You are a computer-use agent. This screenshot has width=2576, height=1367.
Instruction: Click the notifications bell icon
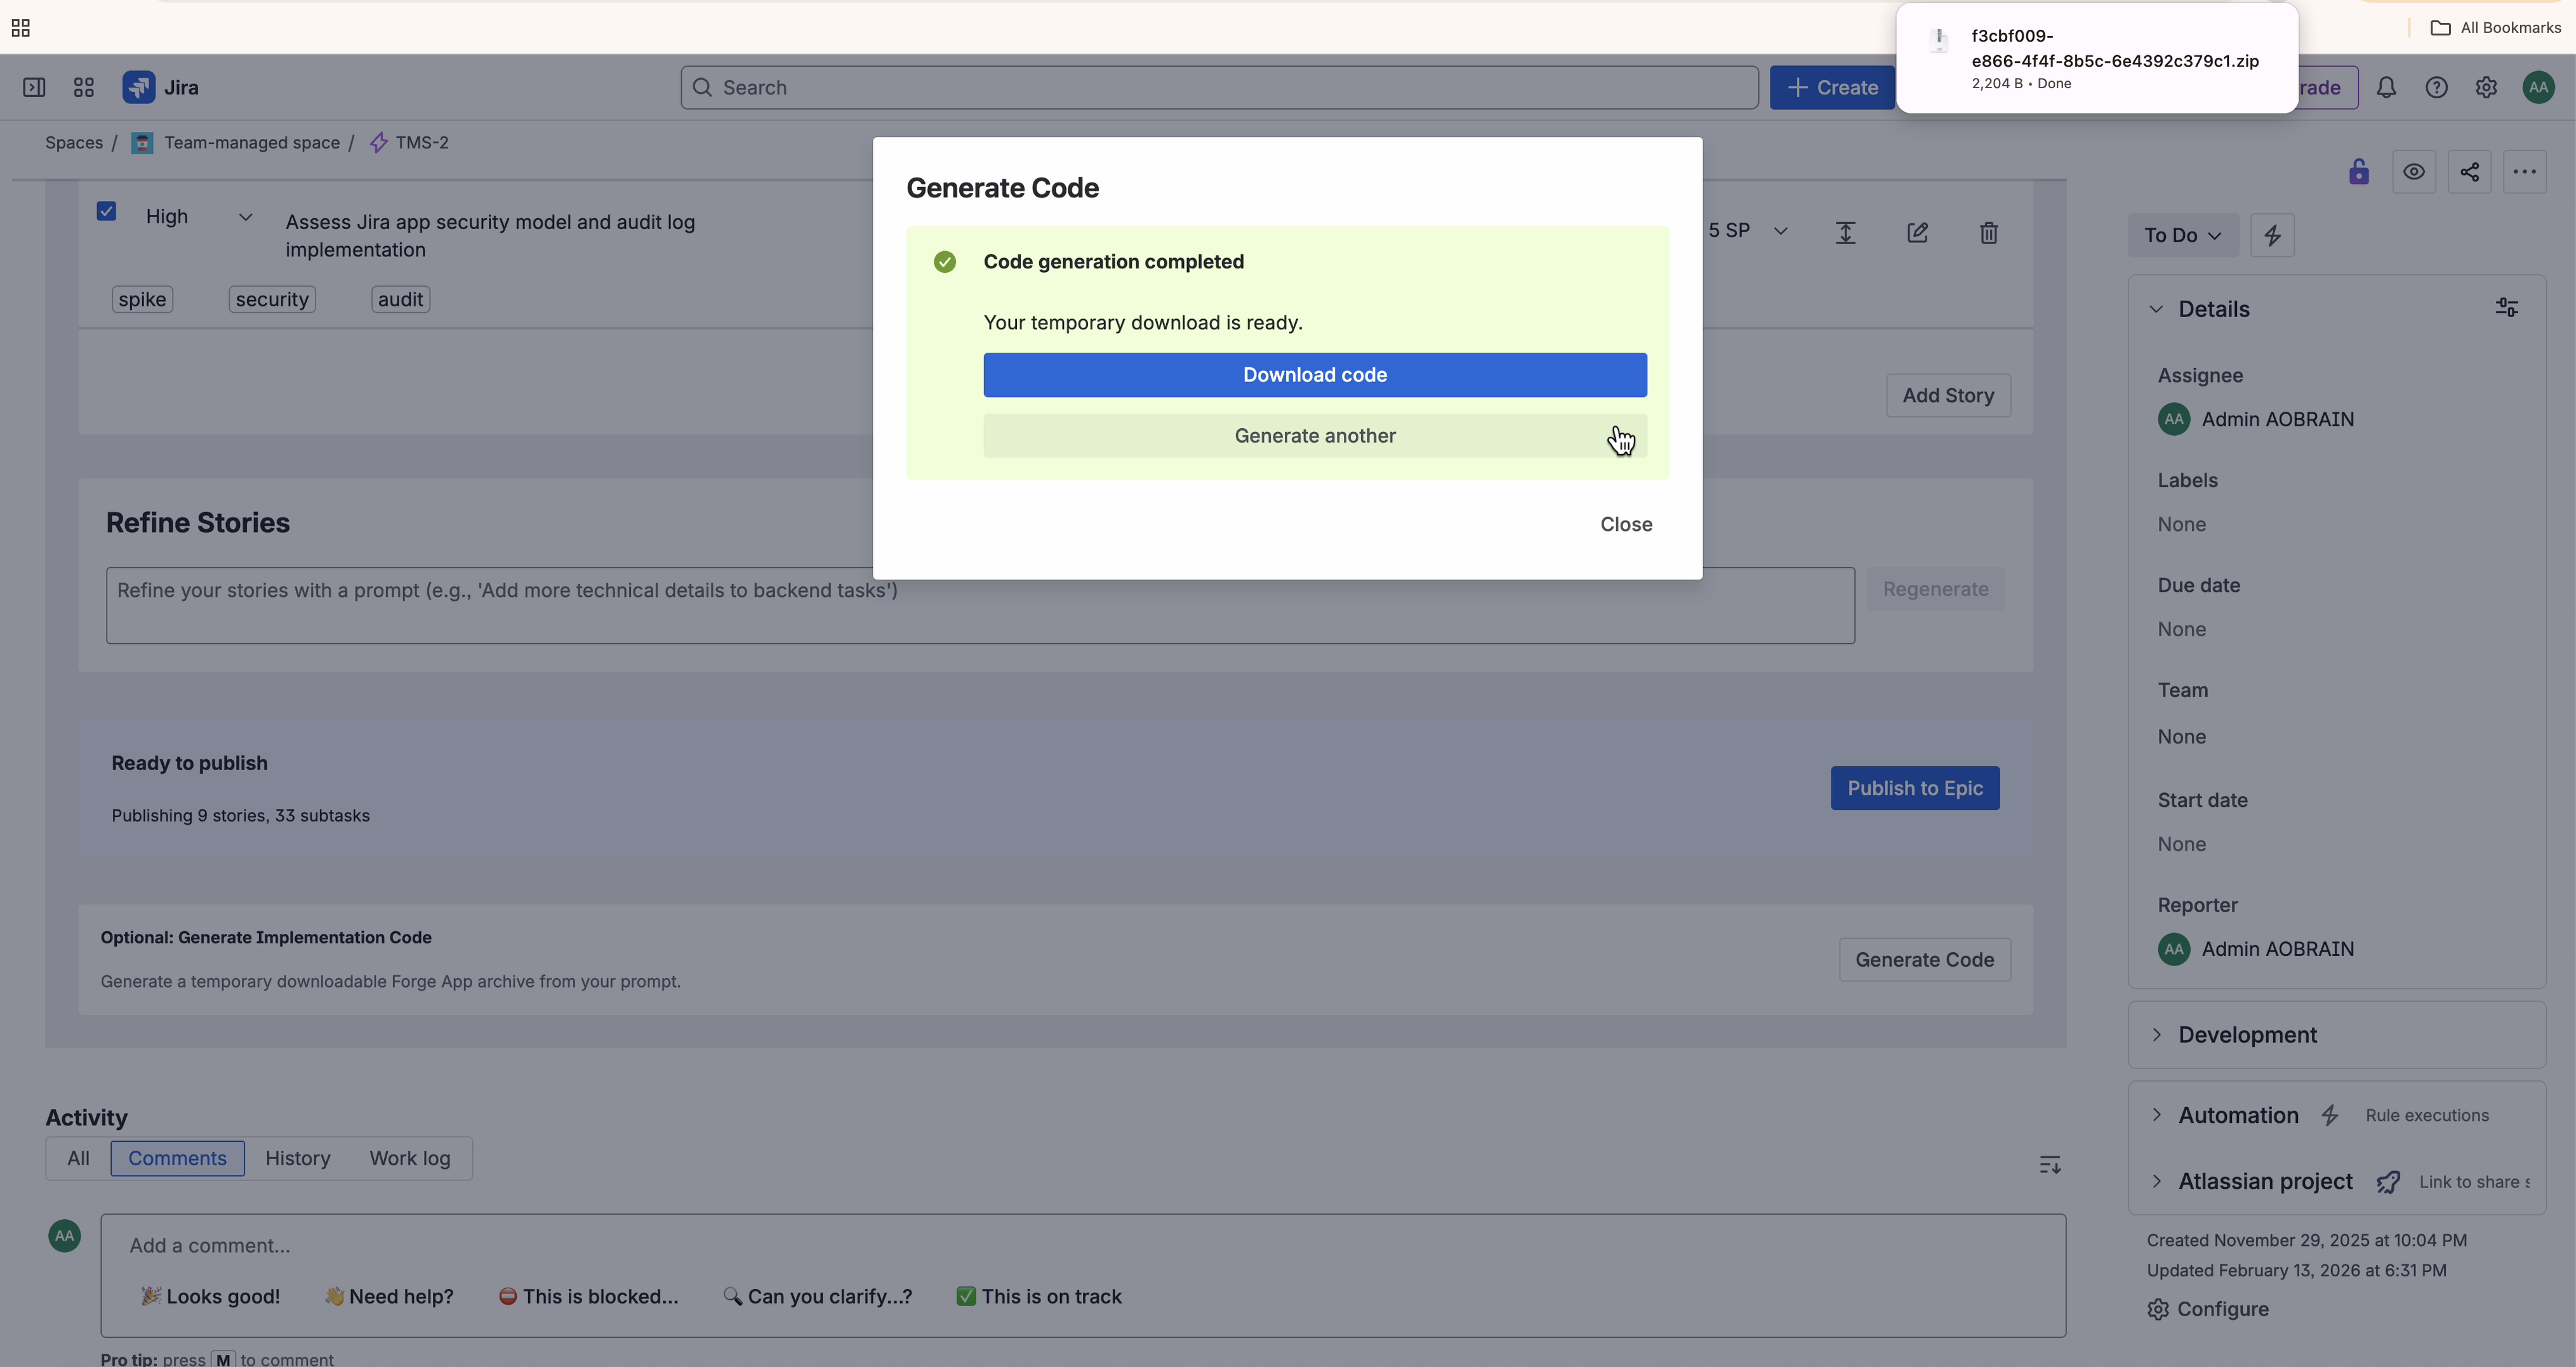(x=2386, y=88)
